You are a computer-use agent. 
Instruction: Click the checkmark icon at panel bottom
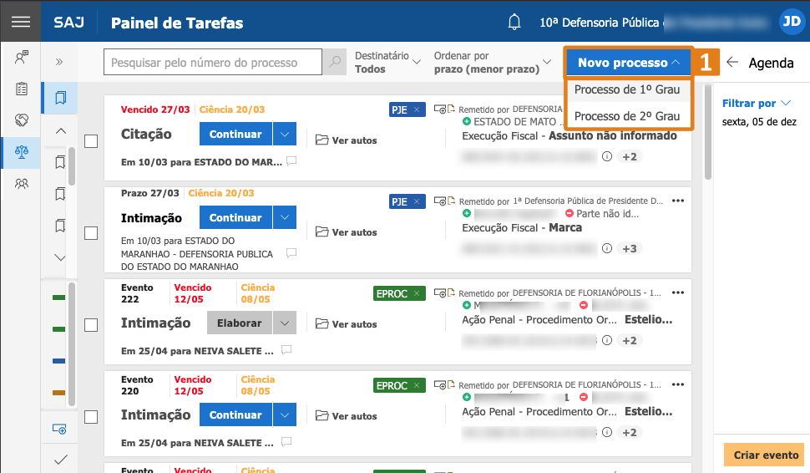[60, 460]
